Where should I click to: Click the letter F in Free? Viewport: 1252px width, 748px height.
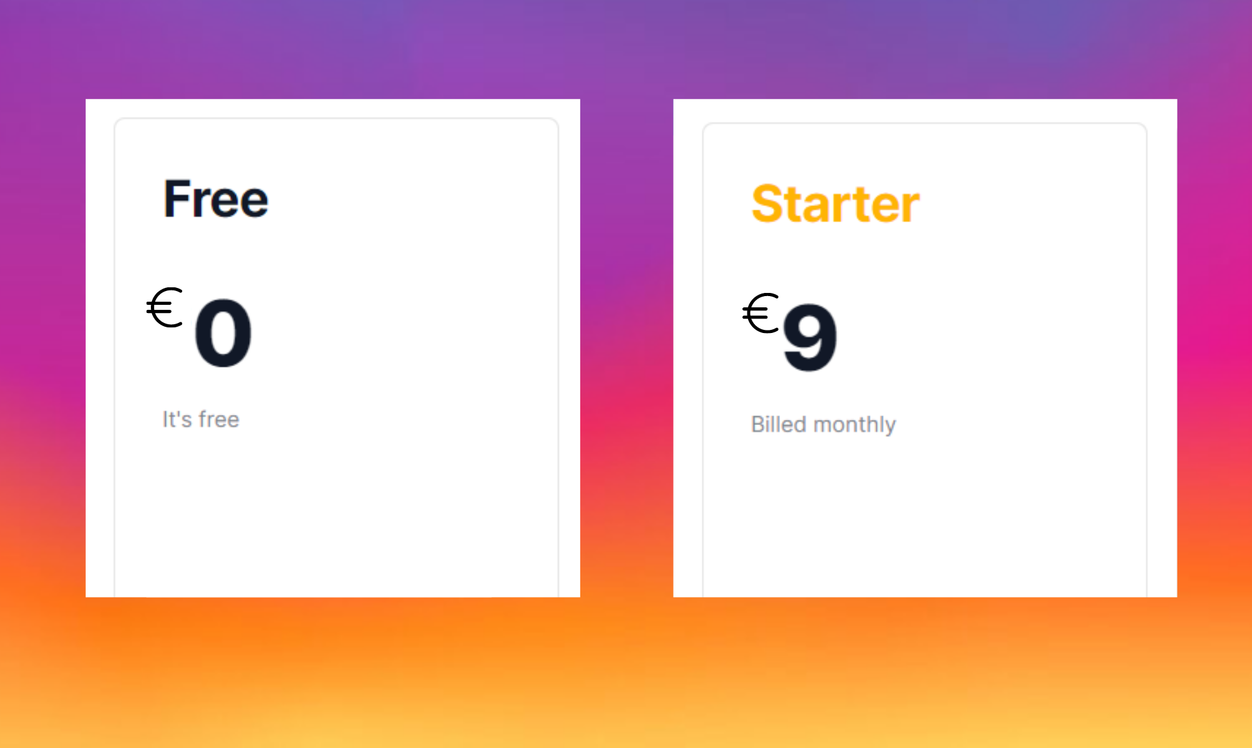pos(177,199)
